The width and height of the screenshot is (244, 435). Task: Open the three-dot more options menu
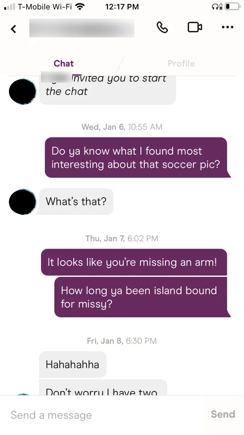coord(228,27)
